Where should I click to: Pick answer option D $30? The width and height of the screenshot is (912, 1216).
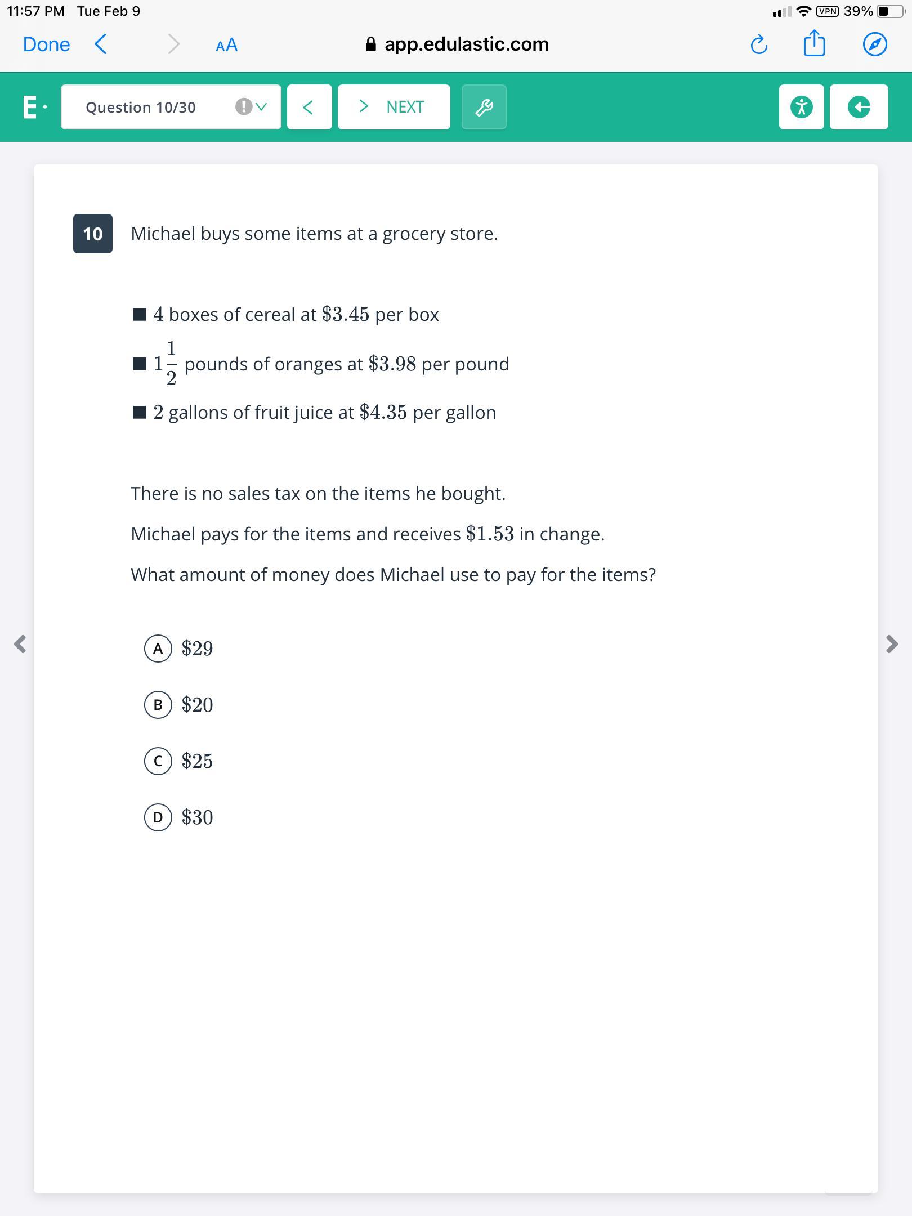[158, 817]
